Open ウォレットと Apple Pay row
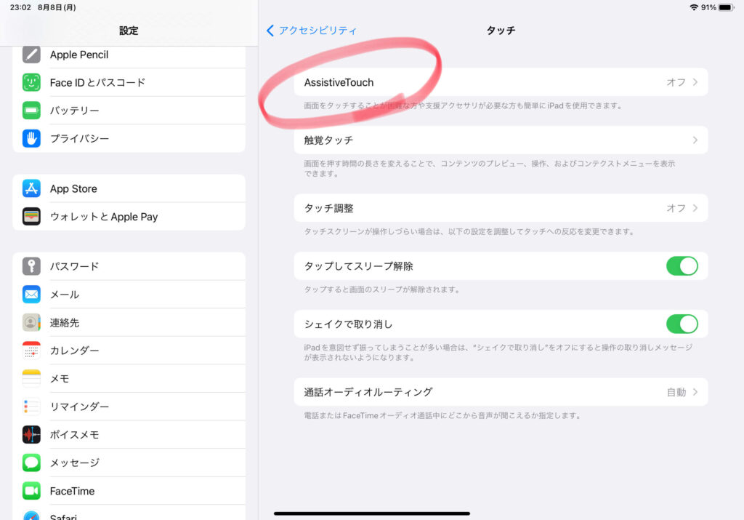The height and width of the screenshot is (520, 744). (129, 217)
